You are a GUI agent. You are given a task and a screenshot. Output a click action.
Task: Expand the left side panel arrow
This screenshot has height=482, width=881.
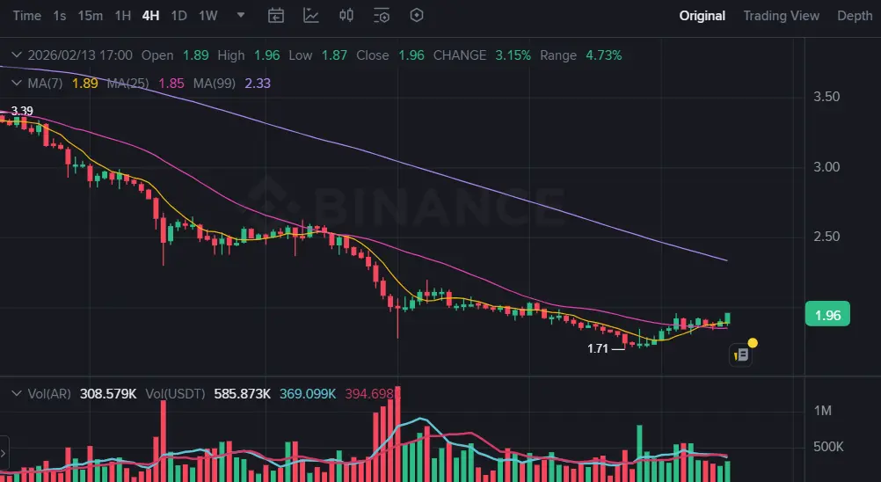coord(4,452)
